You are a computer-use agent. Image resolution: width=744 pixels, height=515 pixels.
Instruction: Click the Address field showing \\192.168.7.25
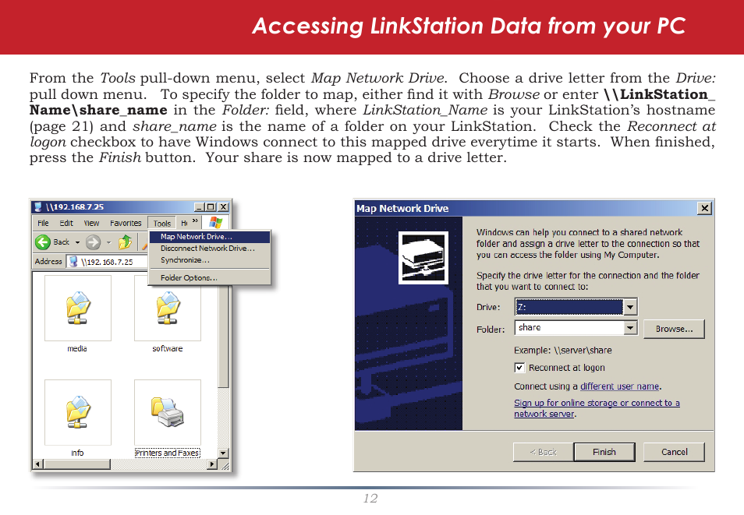pos(106,261)
